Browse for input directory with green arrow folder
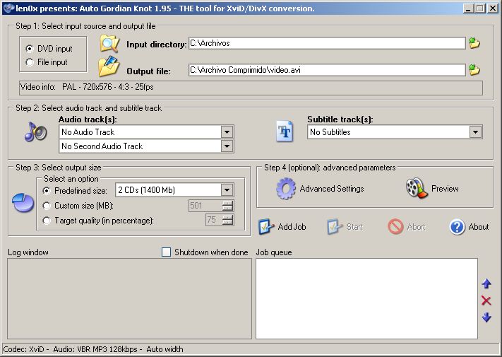 coord(474,42)
